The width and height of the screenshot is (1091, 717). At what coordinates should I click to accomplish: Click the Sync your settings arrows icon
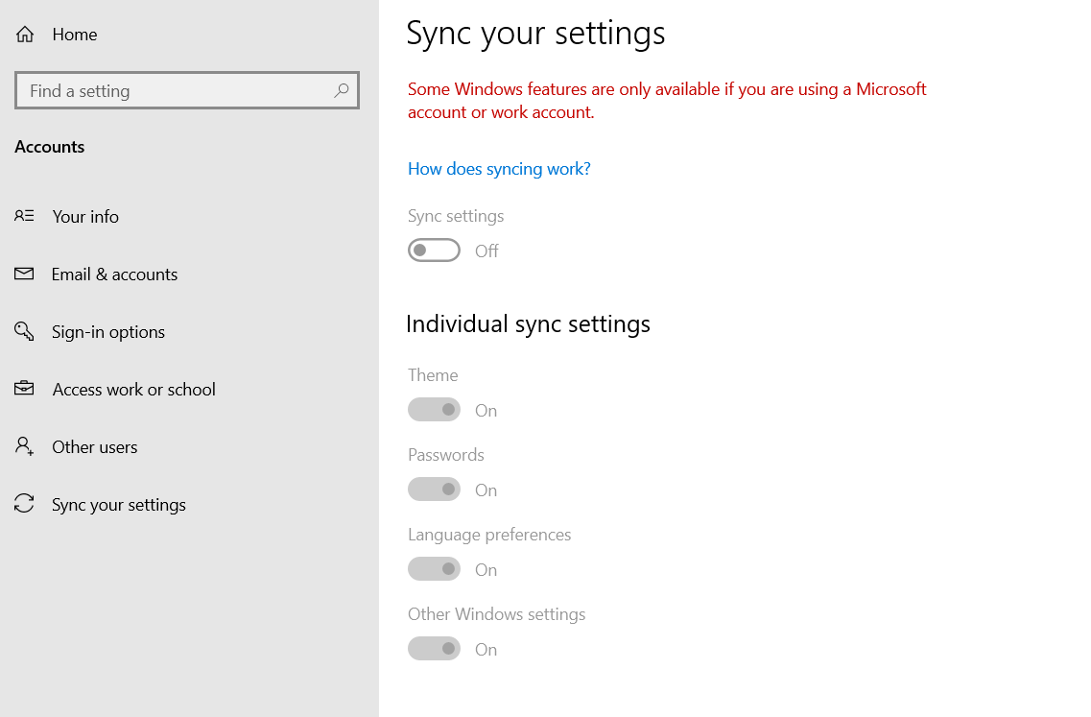24,504
